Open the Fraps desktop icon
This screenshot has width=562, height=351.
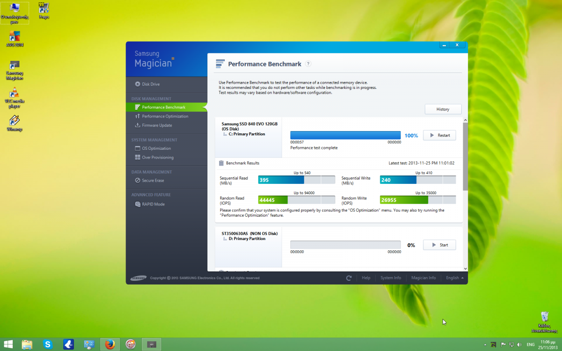44,11
